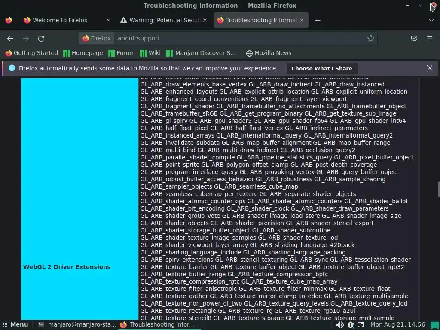
Task: Close the Warning: Potential Security tab
Action: tap(205, 20)
